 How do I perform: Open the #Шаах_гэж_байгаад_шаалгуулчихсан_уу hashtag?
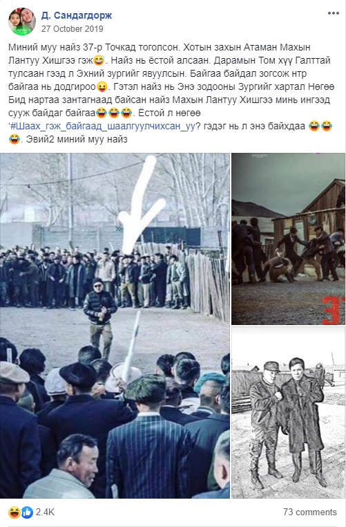pos(103,127)
